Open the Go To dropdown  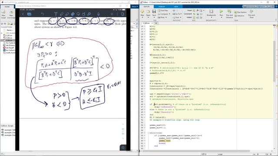click(x=177, y=14)
